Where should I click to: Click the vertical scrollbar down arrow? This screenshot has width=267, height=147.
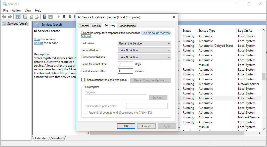263,129
